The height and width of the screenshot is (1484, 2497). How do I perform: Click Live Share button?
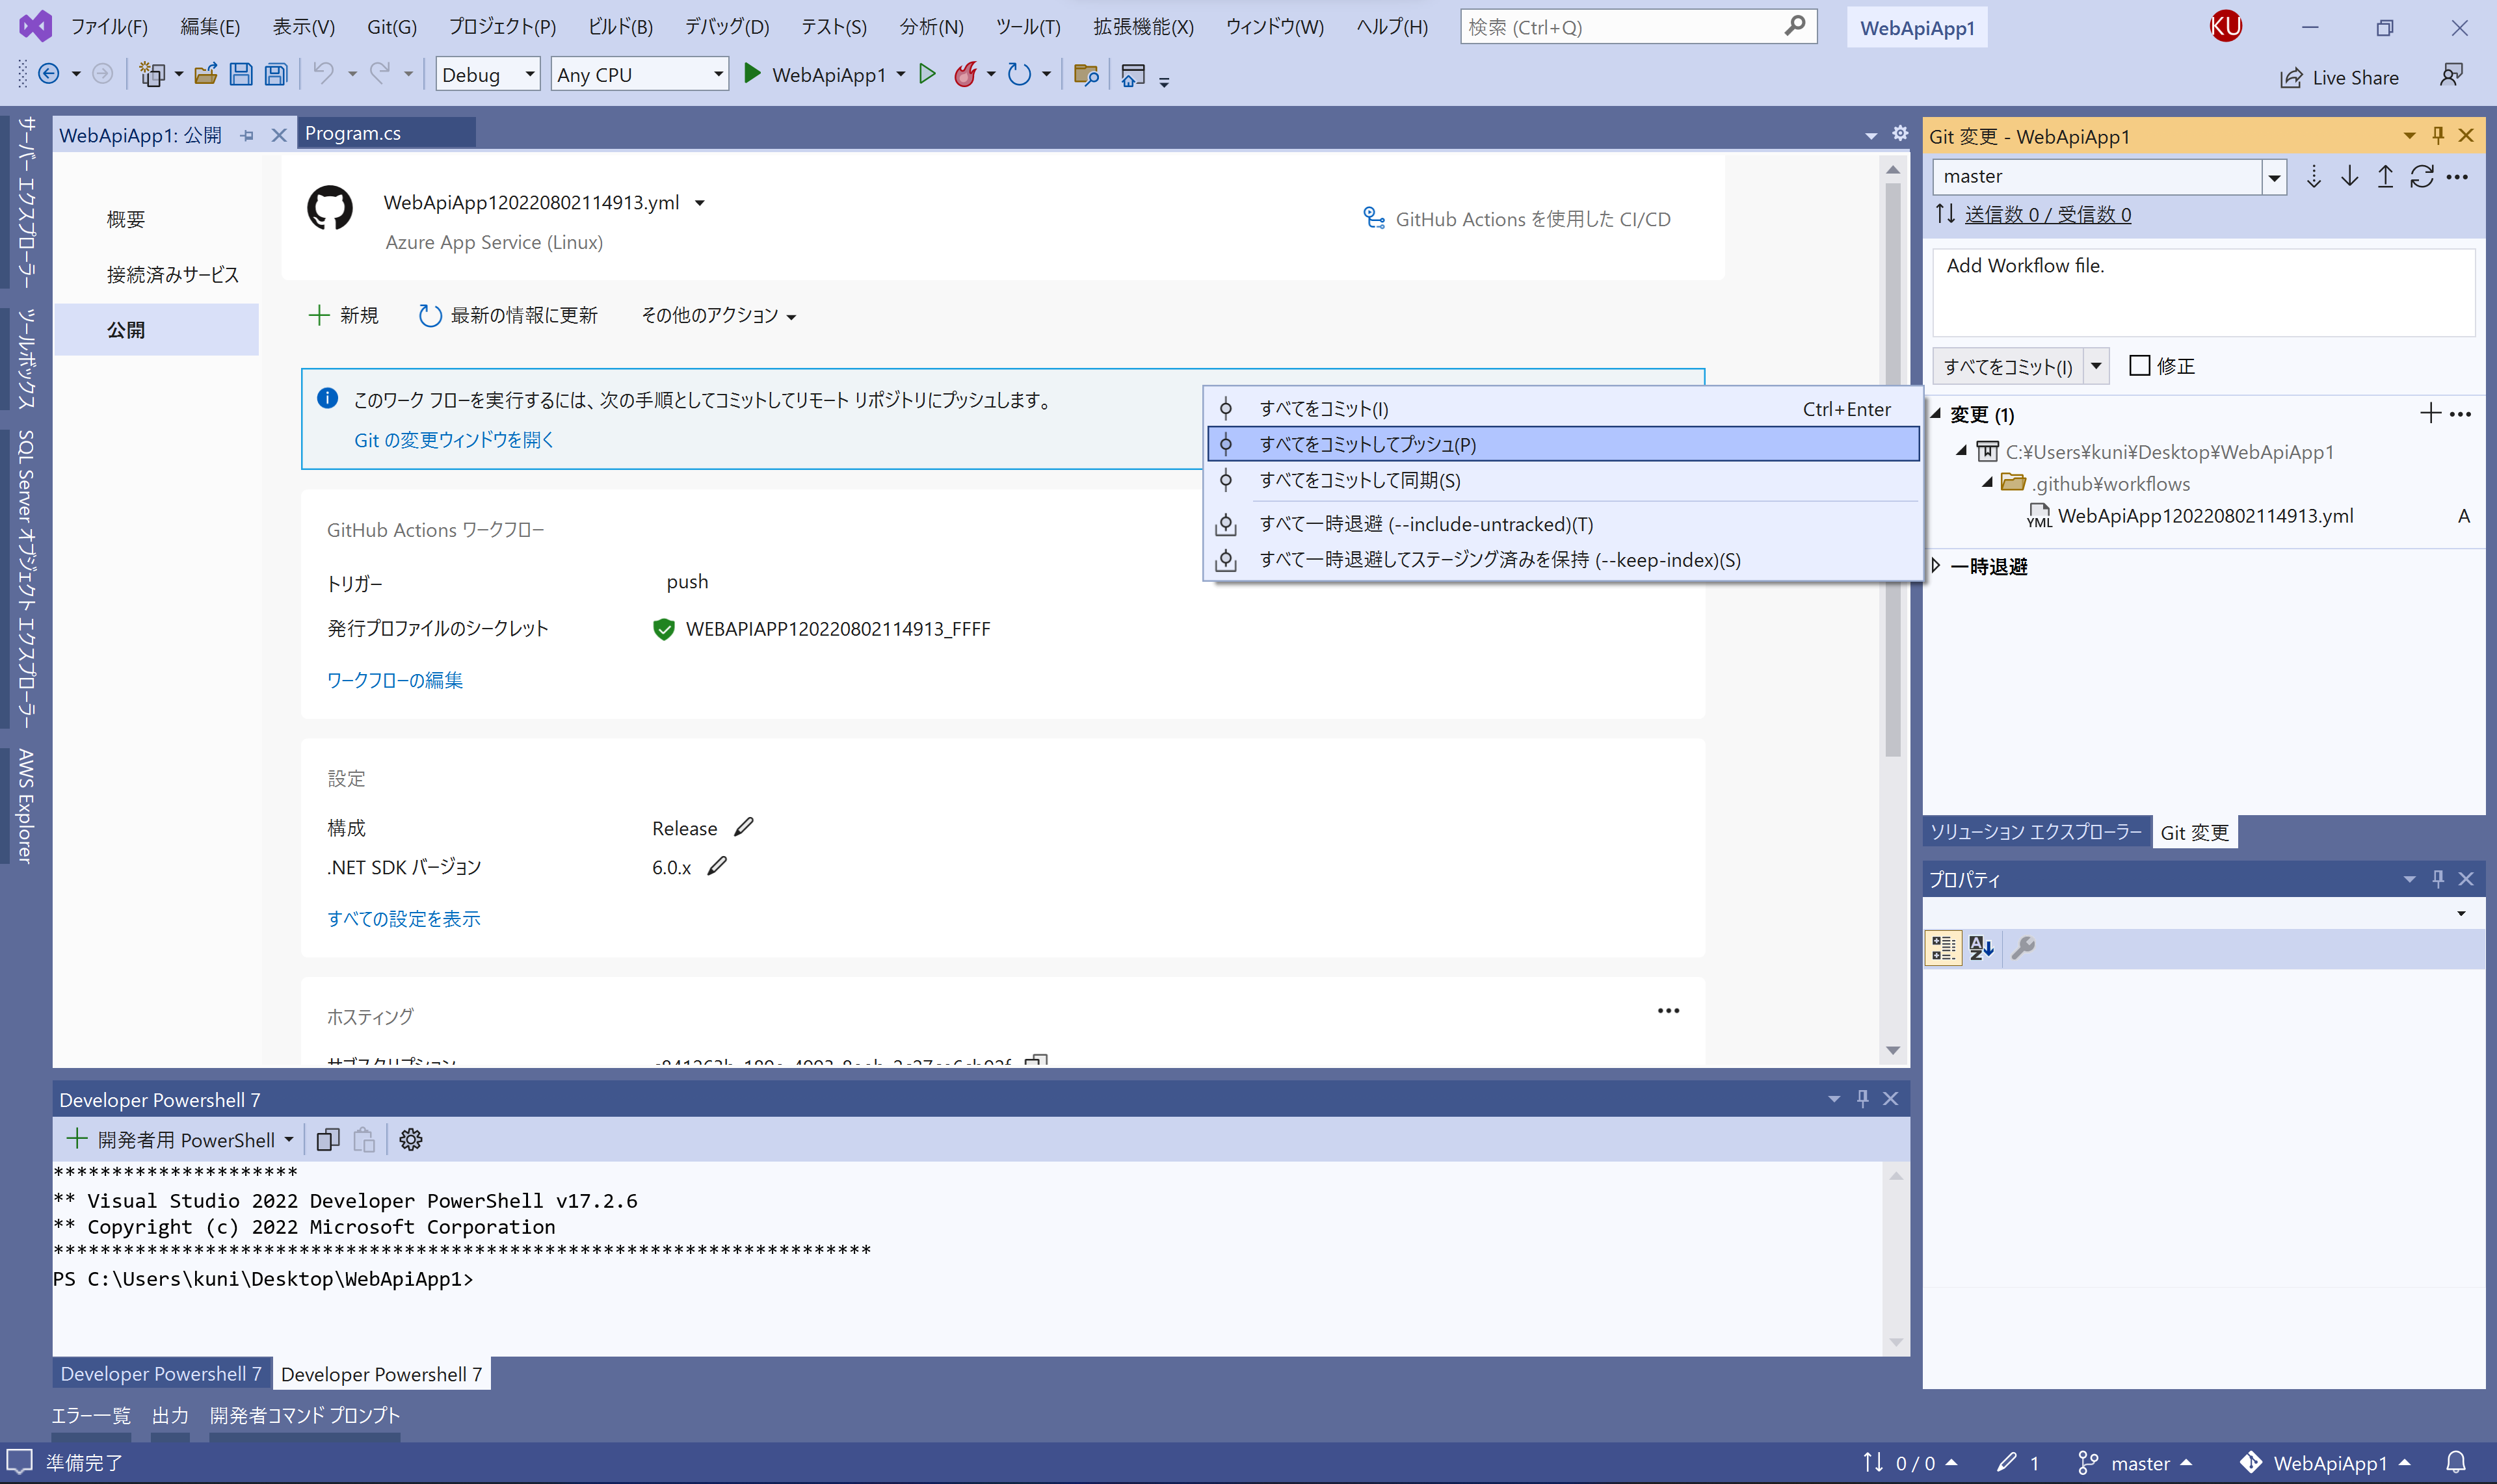[x=2339, y=77]
